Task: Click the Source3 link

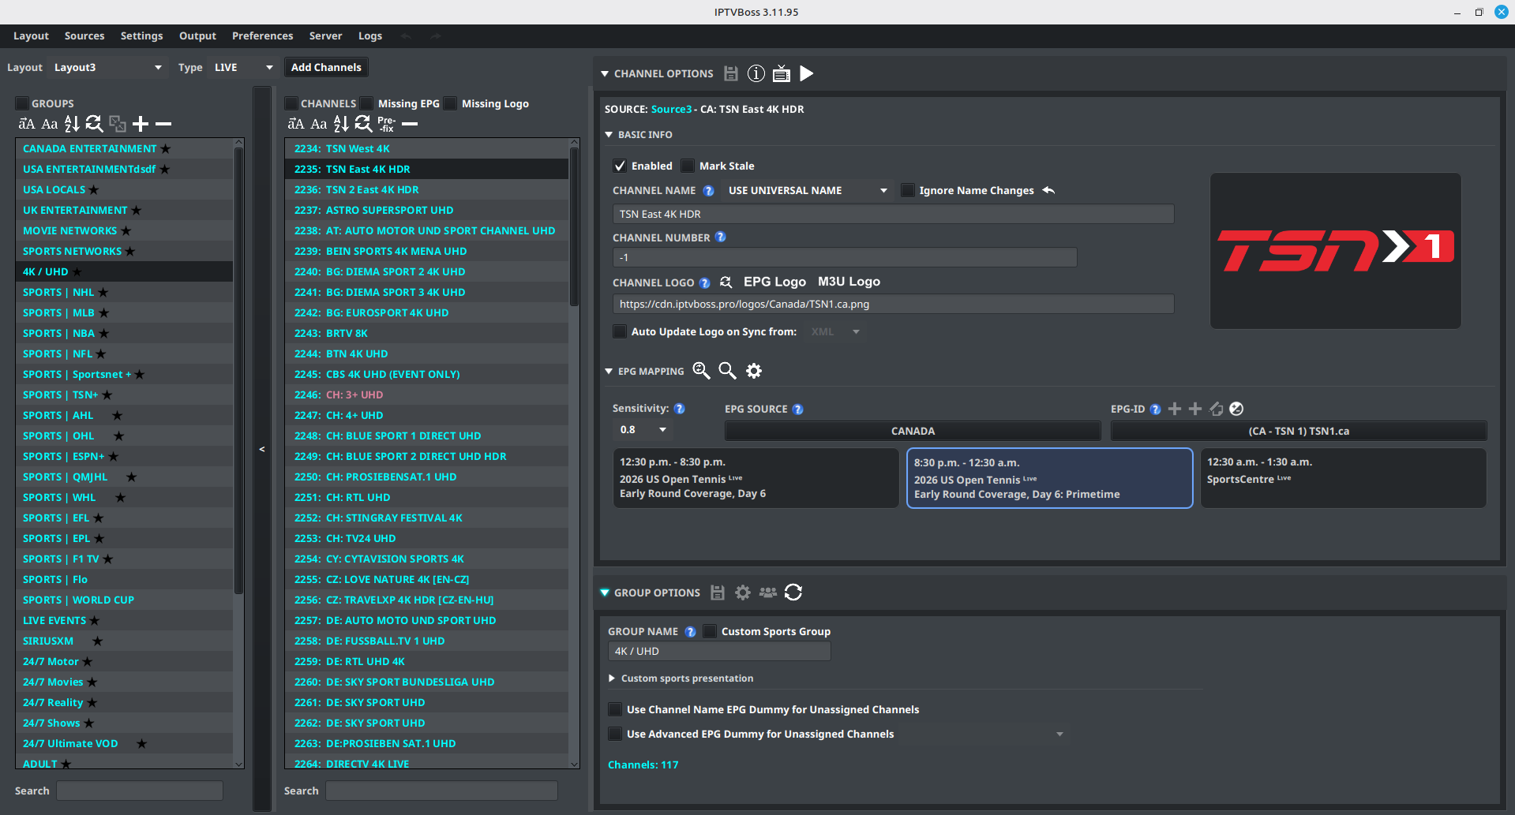Action: pyautogui.click(x=671, y=109)
